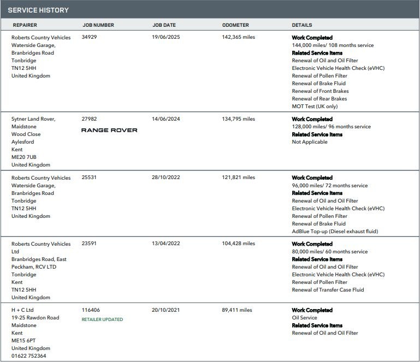Screen dimensions: 420x362
Task: Select the SERVICE HISTORY title bar
Action: point(210,10)
